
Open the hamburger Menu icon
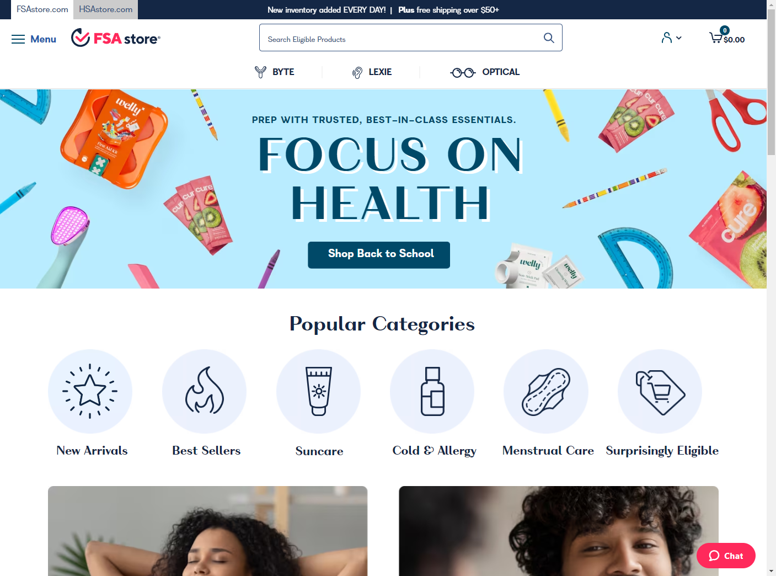[x=18, y=39]
